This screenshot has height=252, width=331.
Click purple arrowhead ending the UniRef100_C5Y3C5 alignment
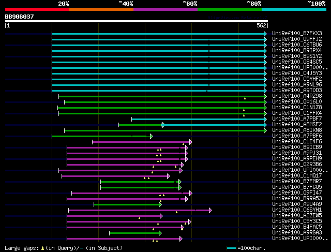[x=190, y=222]
